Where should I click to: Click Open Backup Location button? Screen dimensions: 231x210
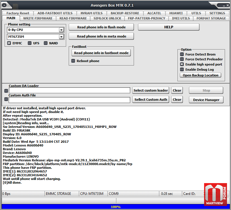click(x=200, y=75)
